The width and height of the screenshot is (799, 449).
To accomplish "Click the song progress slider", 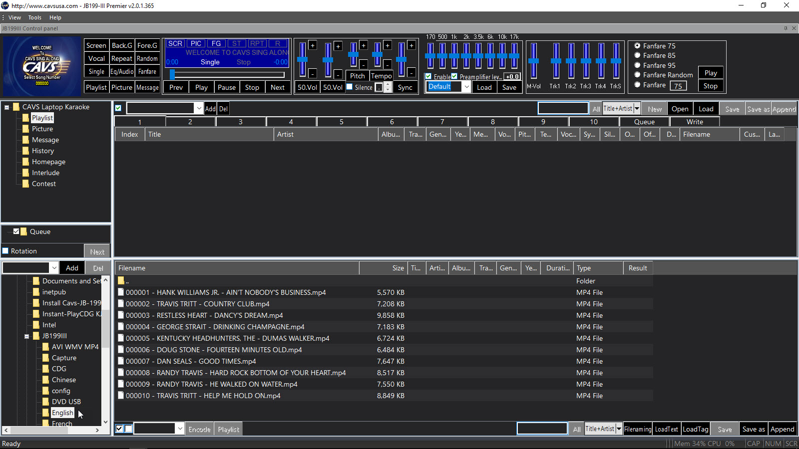I will [227, 75].
